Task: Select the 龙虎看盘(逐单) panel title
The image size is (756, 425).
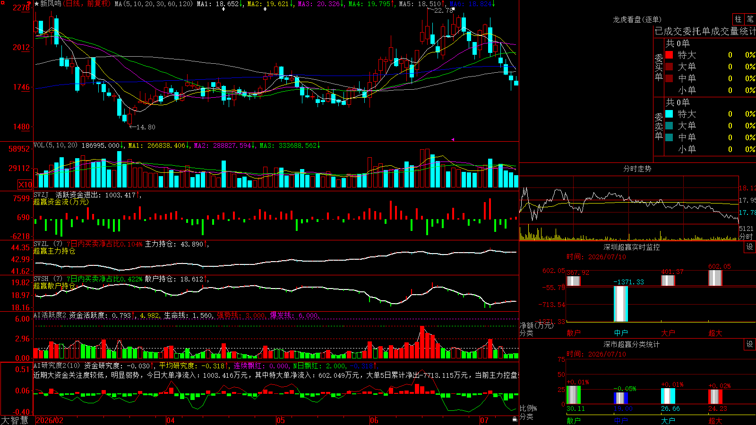Action: tap(637, 19)
